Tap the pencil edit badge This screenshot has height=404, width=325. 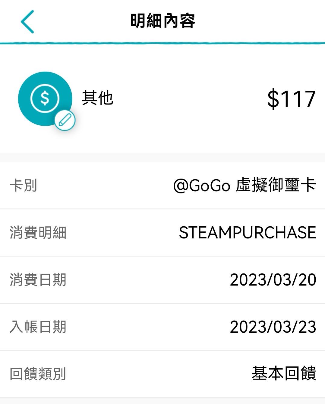tap(65, 120)
